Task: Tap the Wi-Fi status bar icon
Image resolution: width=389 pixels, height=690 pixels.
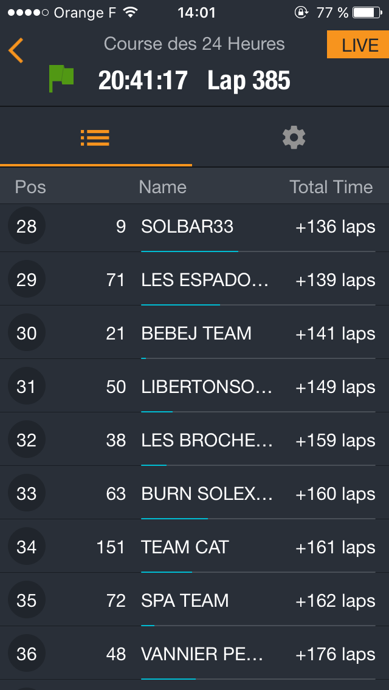Action: [129, 12]
